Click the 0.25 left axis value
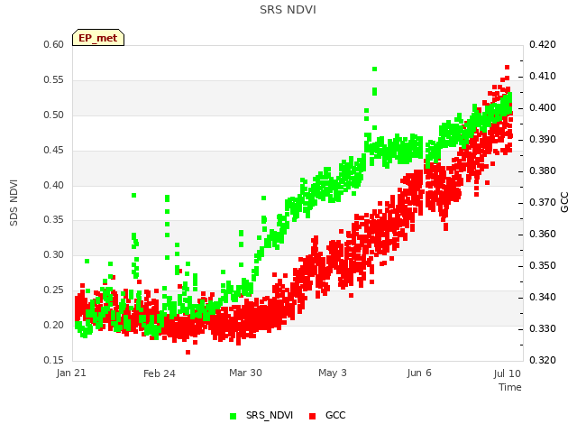 [54, 290]
